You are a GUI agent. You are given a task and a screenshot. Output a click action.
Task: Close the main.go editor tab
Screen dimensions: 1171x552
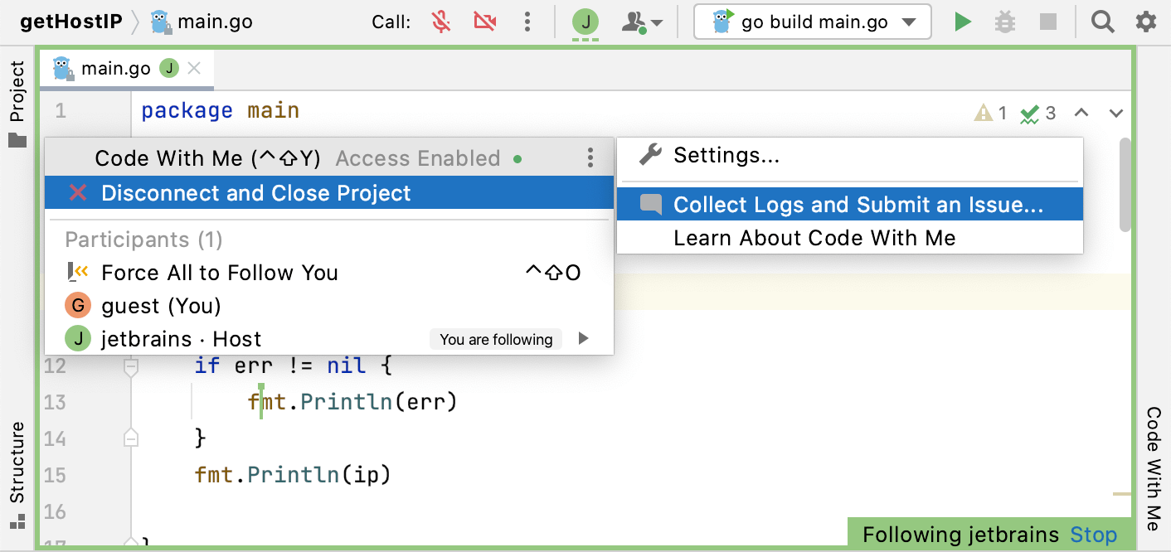click(194, 69)
